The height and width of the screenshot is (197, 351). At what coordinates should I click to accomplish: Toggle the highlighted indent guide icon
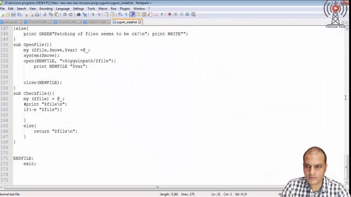pos(132,15)
